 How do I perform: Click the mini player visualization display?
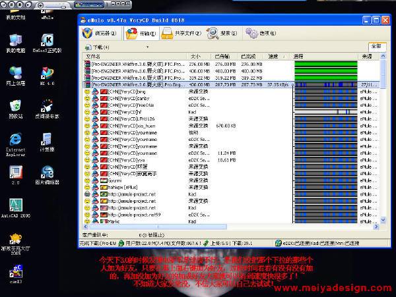pos(89,5)
